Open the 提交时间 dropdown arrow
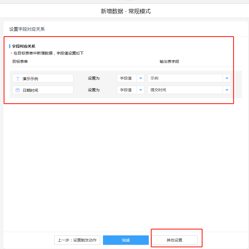The width and height of the screenshot is (249, 249). click(x=227, y=90)
